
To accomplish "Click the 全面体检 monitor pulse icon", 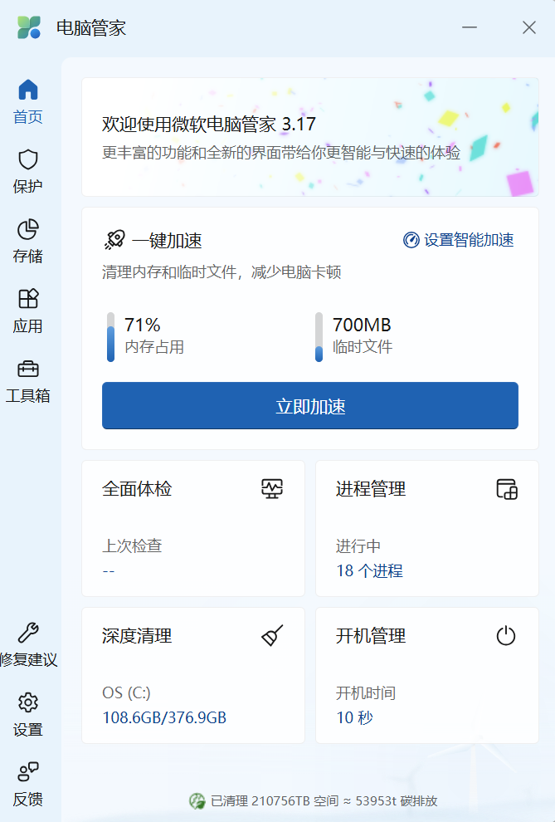I will pyautogui.click(x=272, y=488).
